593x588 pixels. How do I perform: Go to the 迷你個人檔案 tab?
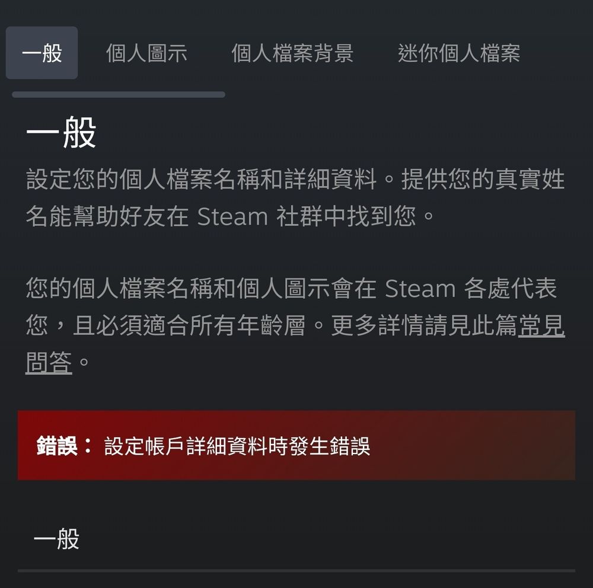click(459, 53)
